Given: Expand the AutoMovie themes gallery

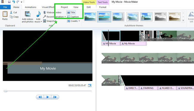Looking at the screenshot, I should tap(183, 21).
